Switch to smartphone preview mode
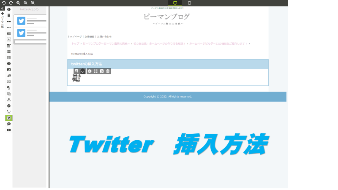This screenshot has height=190, width=338. pyautogui.click(x=189, y=3)
